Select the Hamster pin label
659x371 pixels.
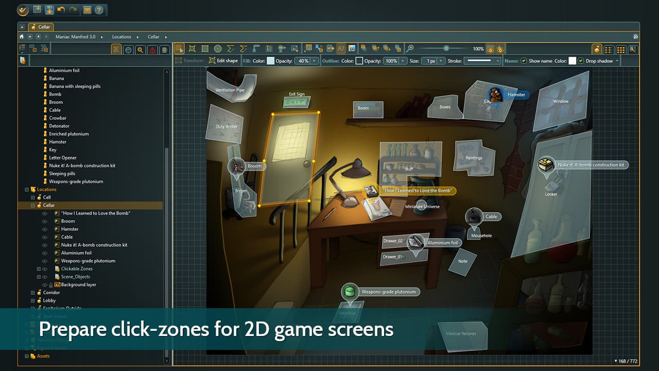tap(516, 95)
